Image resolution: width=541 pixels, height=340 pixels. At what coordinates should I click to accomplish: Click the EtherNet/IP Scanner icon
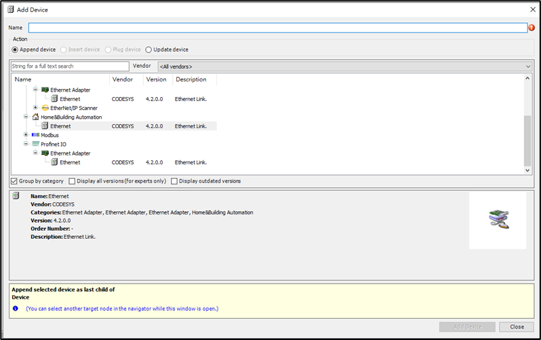pyautogui.click(x=45, y=108)
